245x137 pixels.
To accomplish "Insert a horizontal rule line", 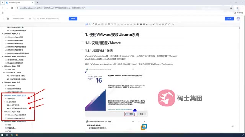I will click(122, 24).
